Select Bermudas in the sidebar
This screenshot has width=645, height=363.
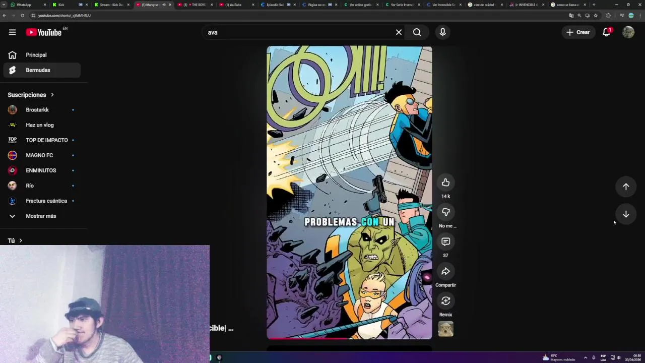coord(42,70)
